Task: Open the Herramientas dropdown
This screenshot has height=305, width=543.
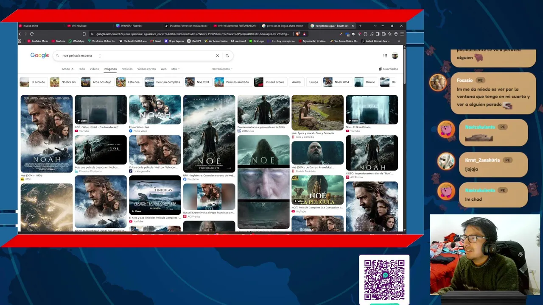Action: coord(222,69)
